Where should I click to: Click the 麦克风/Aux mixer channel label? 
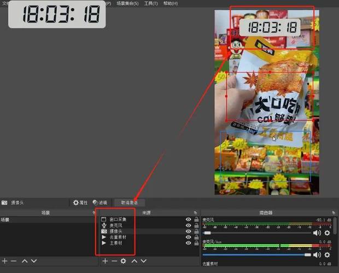(212, 242)
